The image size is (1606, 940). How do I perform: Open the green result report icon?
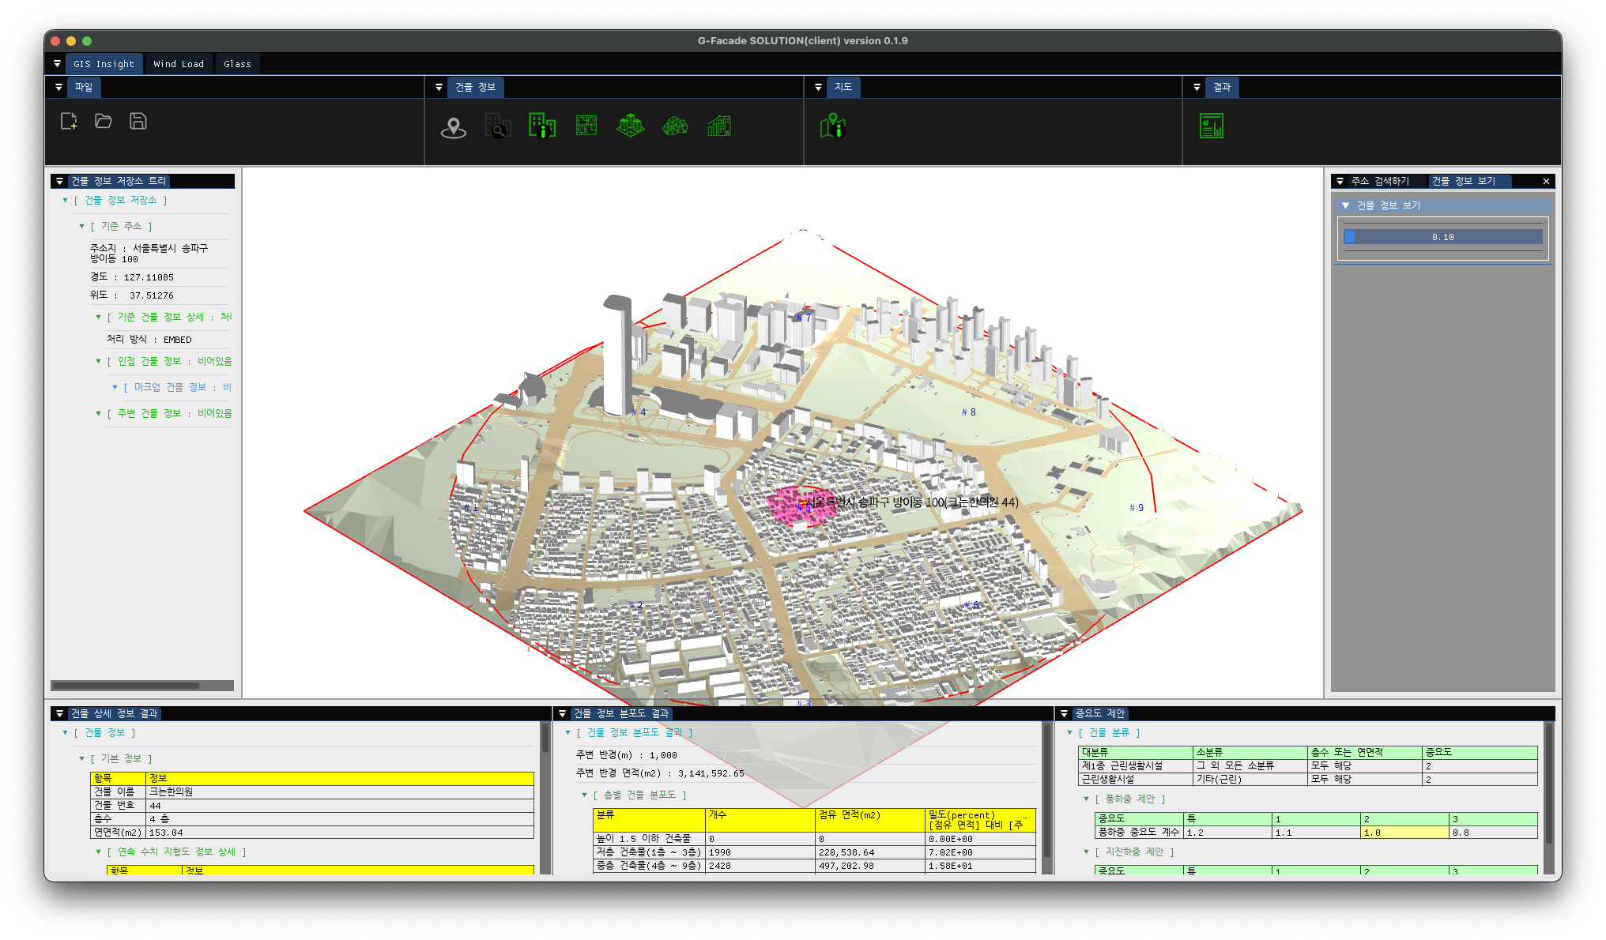click(x=1211, y=126)
